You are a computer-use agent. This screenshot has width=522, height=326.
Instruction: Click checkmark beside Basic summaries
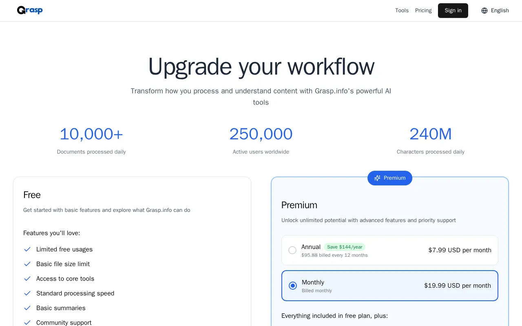pyautogui.click(x=27, y=308)
